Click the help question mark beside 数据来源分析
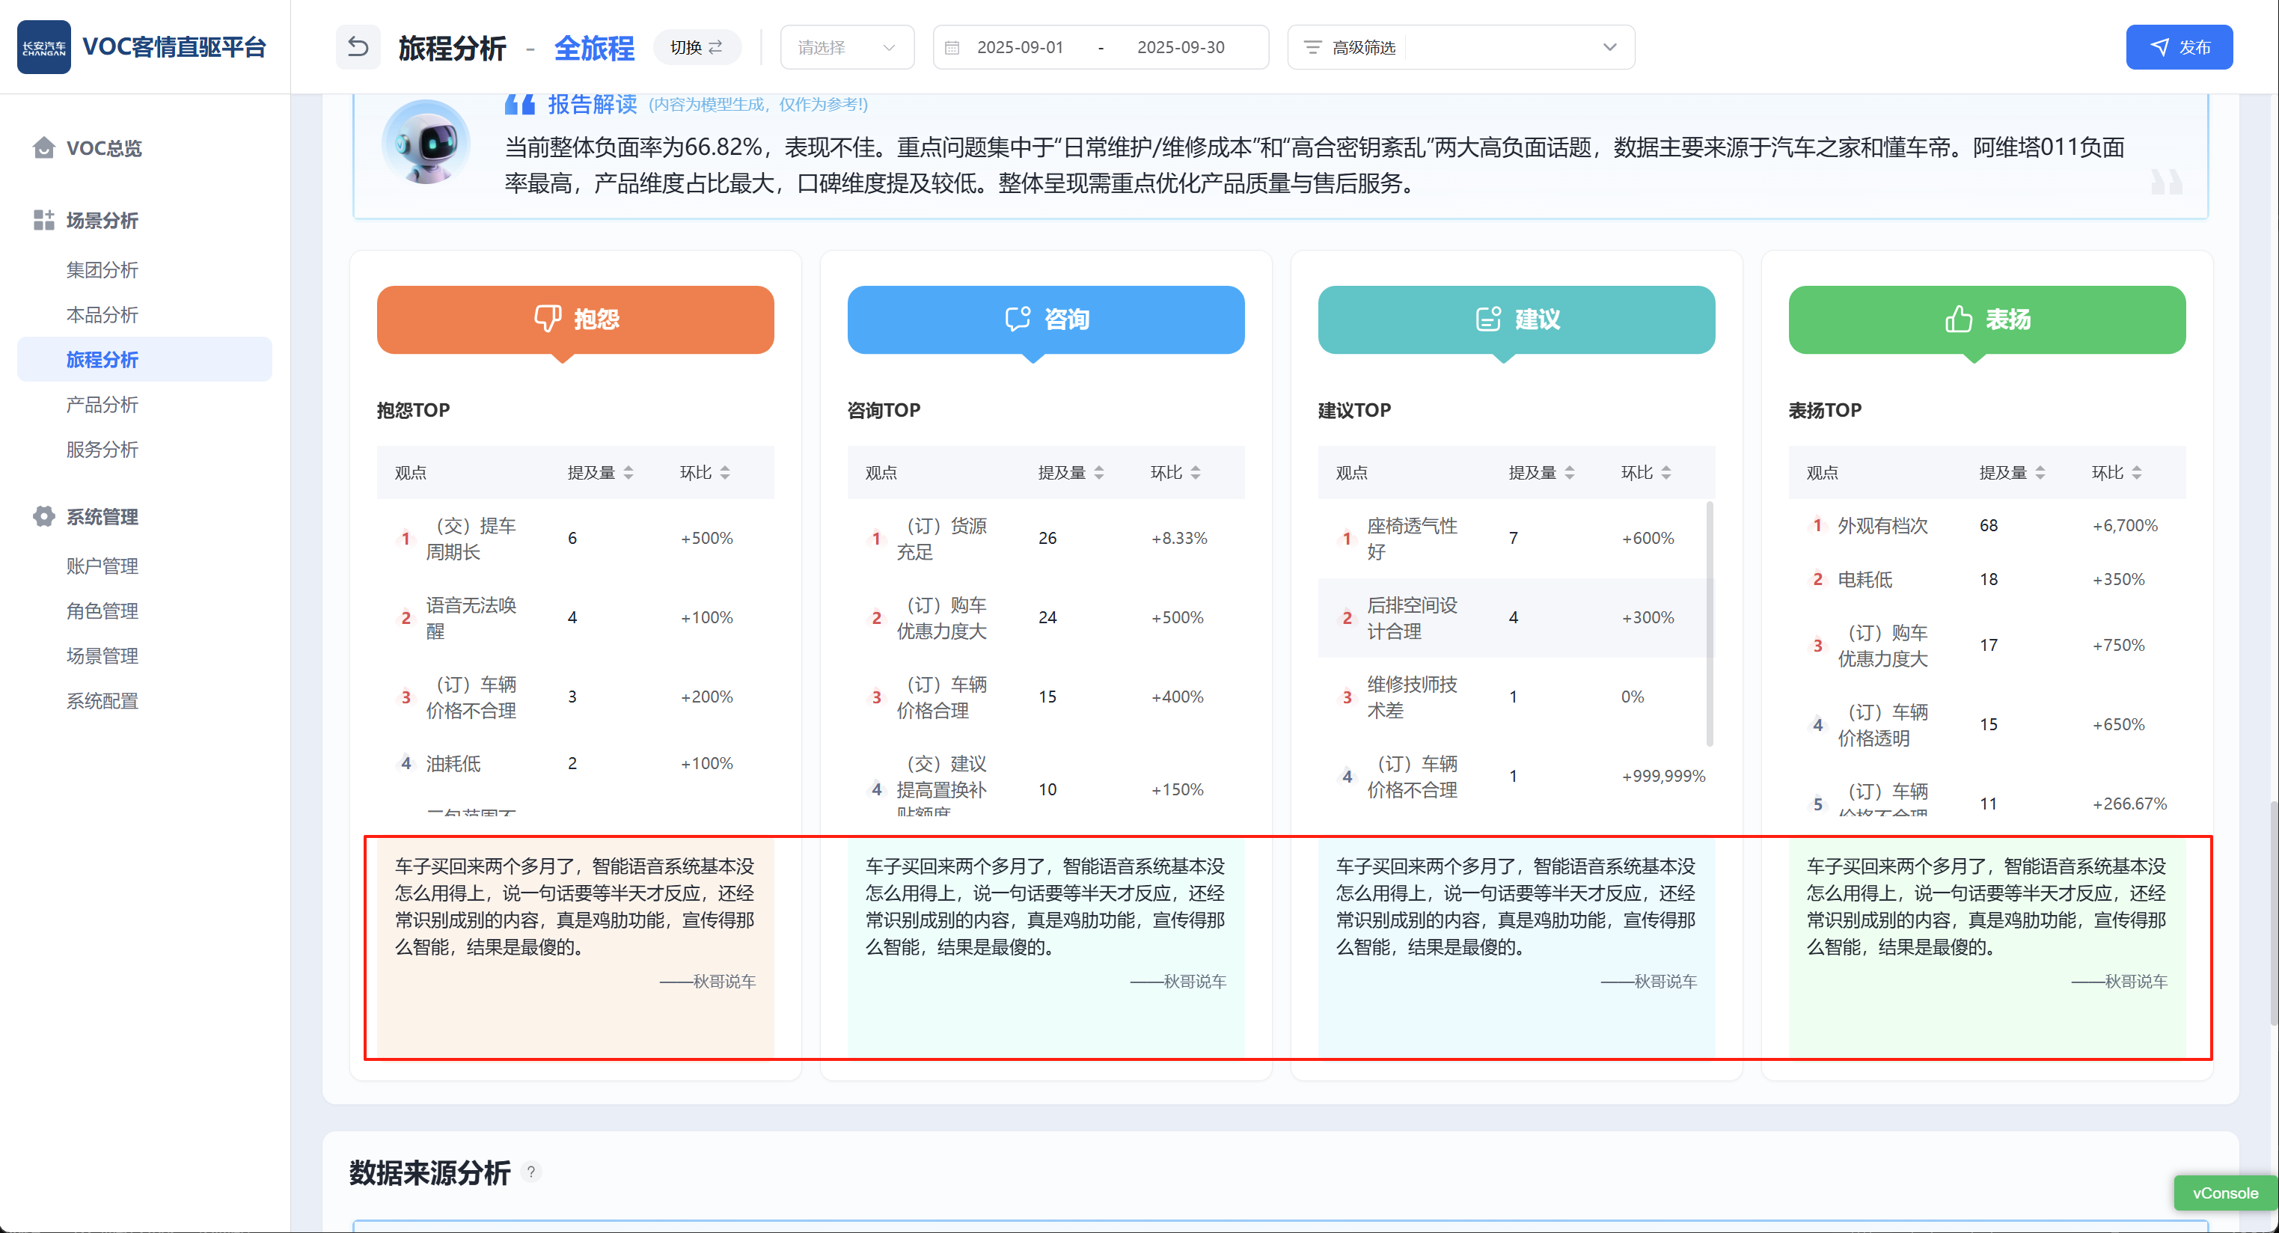The image size is (2279, 1233). pos(530,1172)
